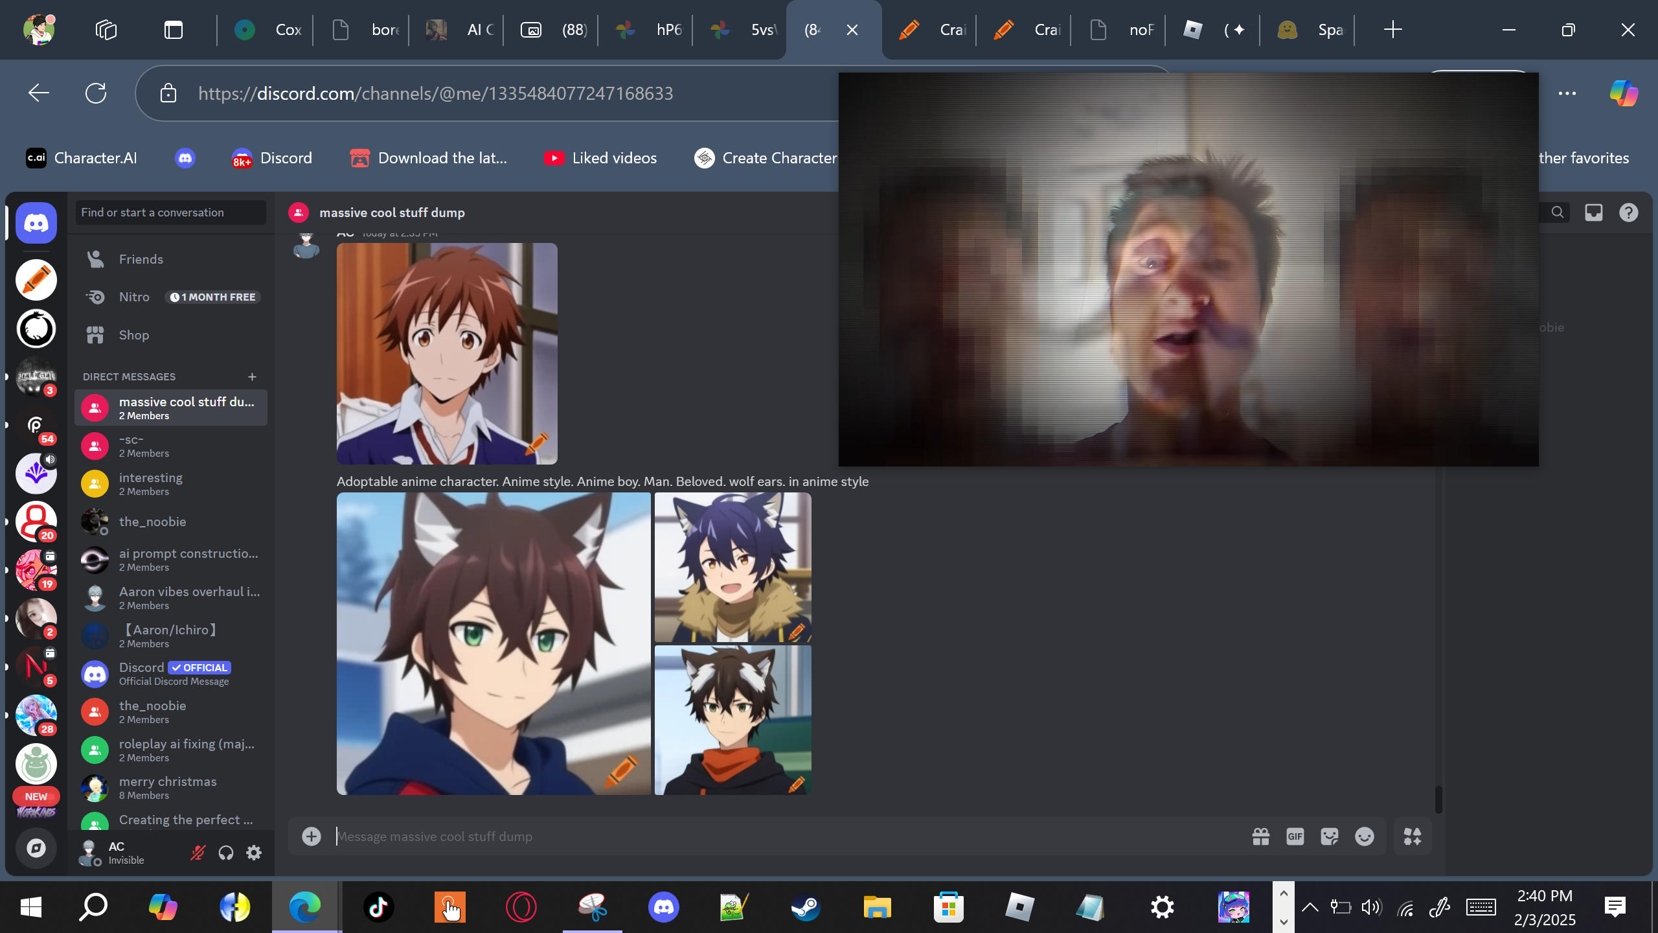This screenshot has width=1658, height=933.
Task: Click the message input for massive cool stuff dump
Action: (790, 836)
